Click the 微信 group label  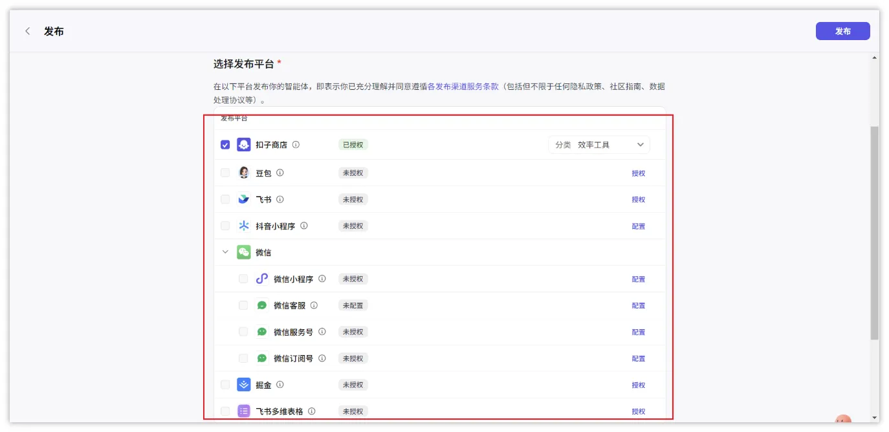(263, 252)
